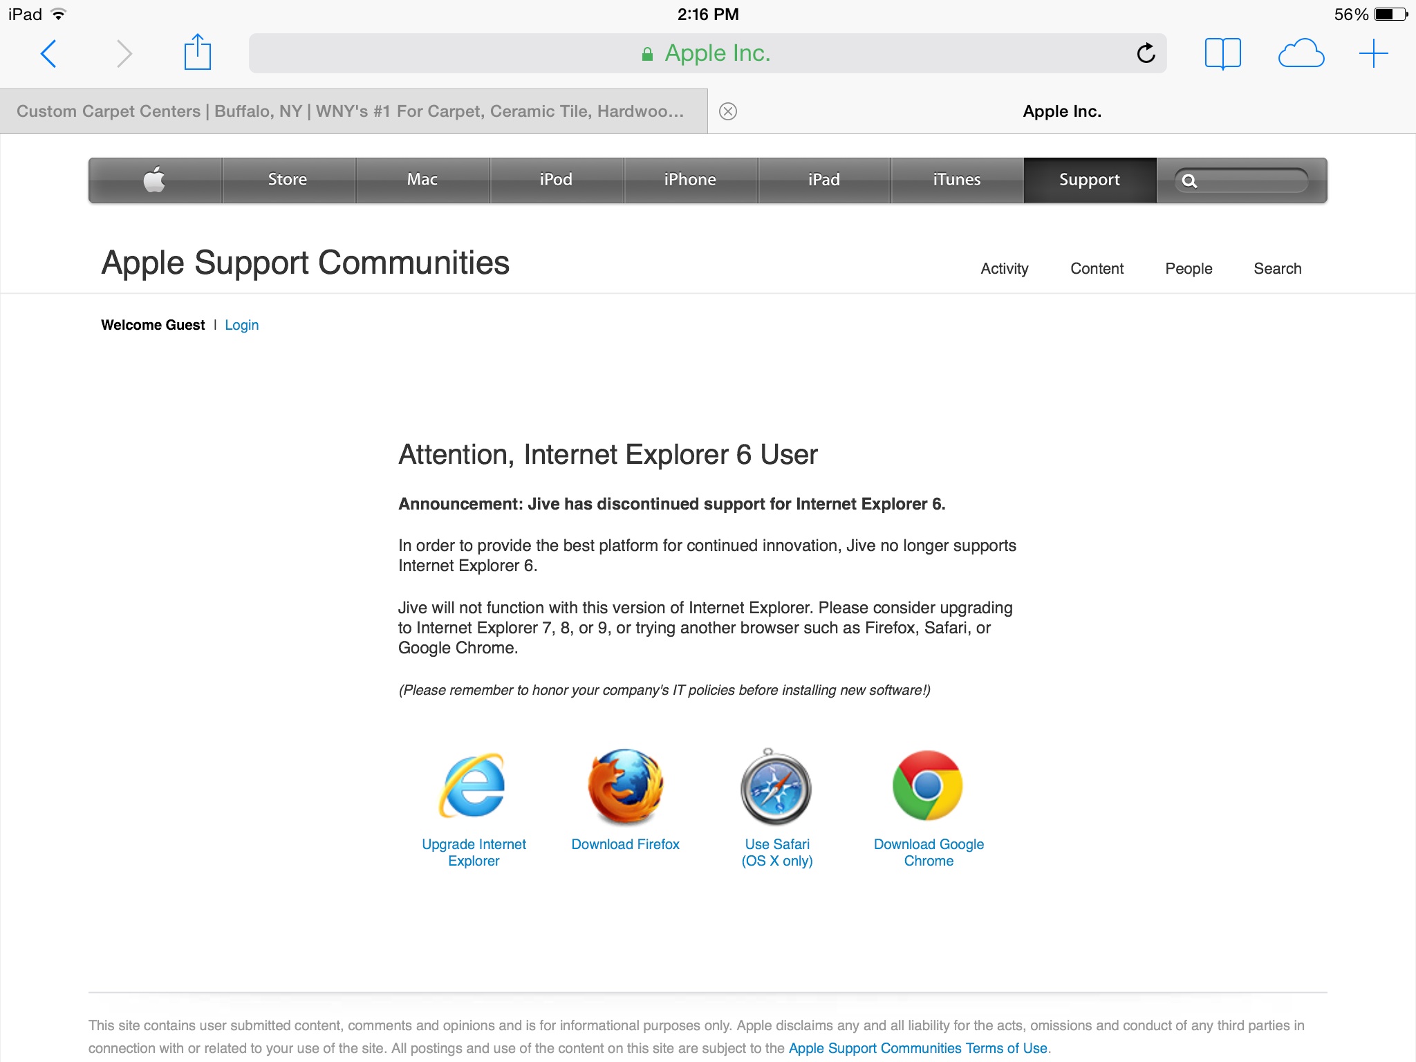
Task: Click the Internet Explorer browser icon
Action: pyautogui.click(x=474, y=786)
